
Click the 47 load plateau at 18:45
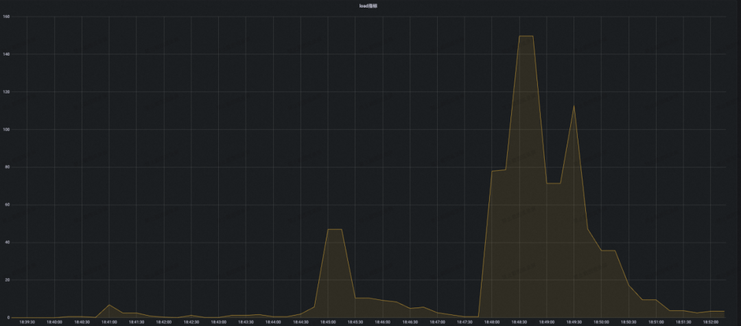click(335, 229)
